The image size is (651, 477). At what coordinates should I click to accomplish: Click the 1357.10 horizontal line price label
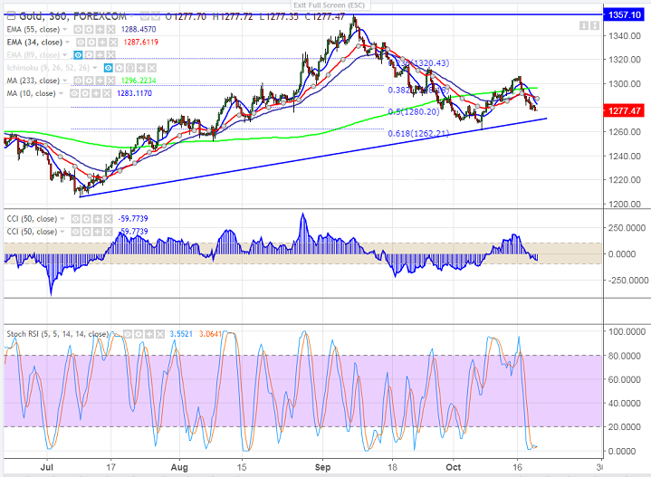click(x=625, y=15)
